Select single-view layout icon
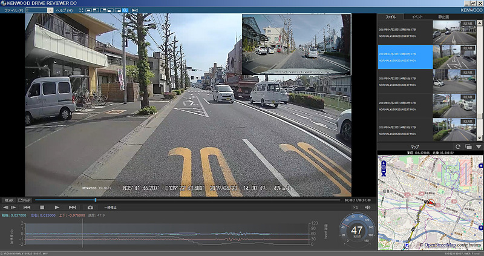The width and height of the screenshot is (484, 256). 88,10
